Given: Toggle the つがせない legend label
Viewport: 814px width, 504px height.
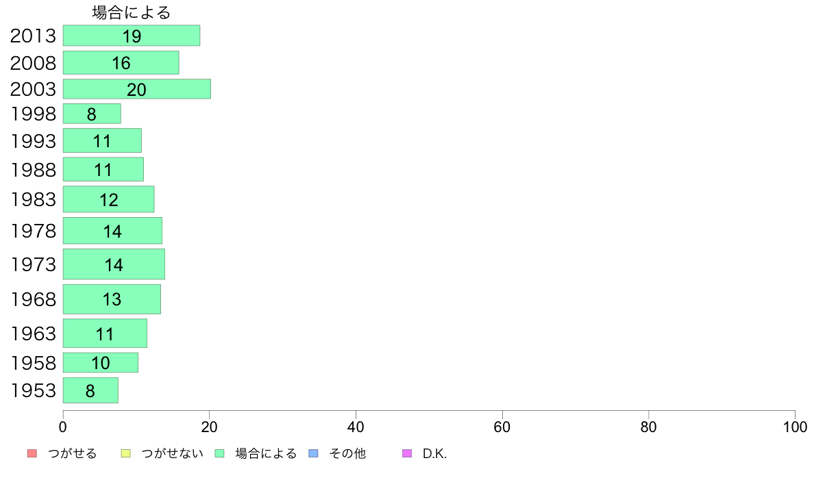Looking at the screenshot, I should (x=173, y=453).
